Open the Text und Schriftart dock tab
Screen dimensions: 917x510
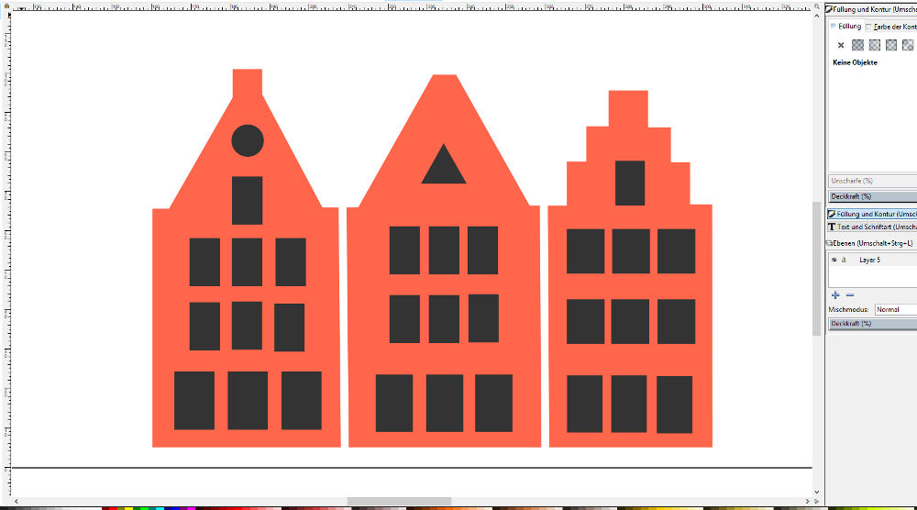872,227
